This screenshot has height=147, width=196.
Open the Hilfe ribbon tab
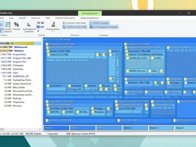tap(48, 18)
